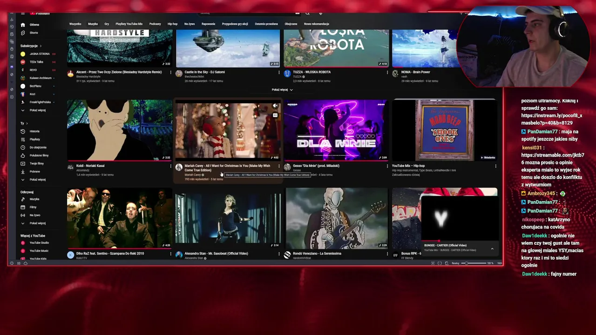The height and width of the screenshot is (335, 596).
Task: Open more options for Rondò Veneziano video
Action: pyautogui.click(x=387, y=254)
